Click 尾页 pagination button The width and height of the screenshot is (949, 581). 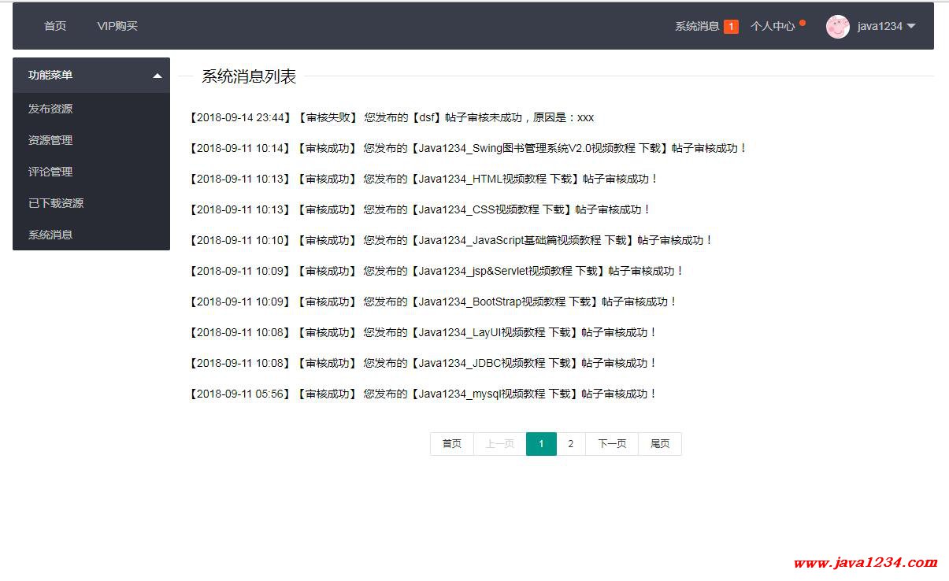click(660, 444)
